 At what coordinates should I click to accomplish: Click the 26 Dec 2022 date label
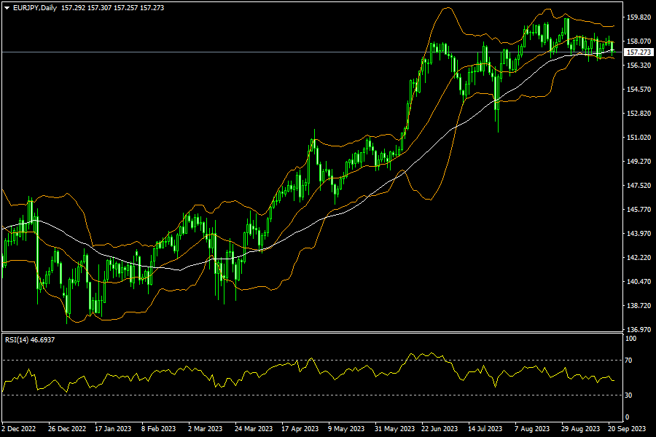(x=67, y=429)
